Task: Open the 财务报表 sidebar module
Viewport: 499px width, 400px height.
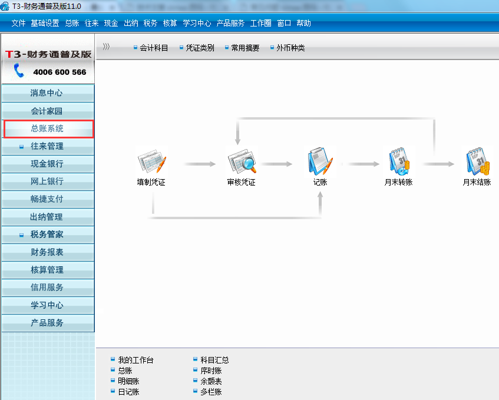Action: (47, 252)
